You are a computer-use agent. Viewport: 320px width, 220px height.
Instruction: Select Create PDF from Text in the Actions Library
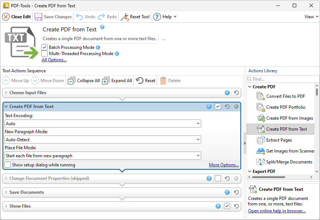[x=281, y=129]
